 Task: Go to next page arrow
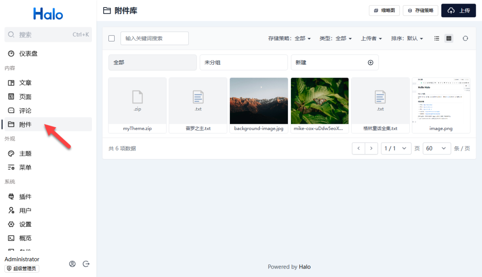pos(371,148)
